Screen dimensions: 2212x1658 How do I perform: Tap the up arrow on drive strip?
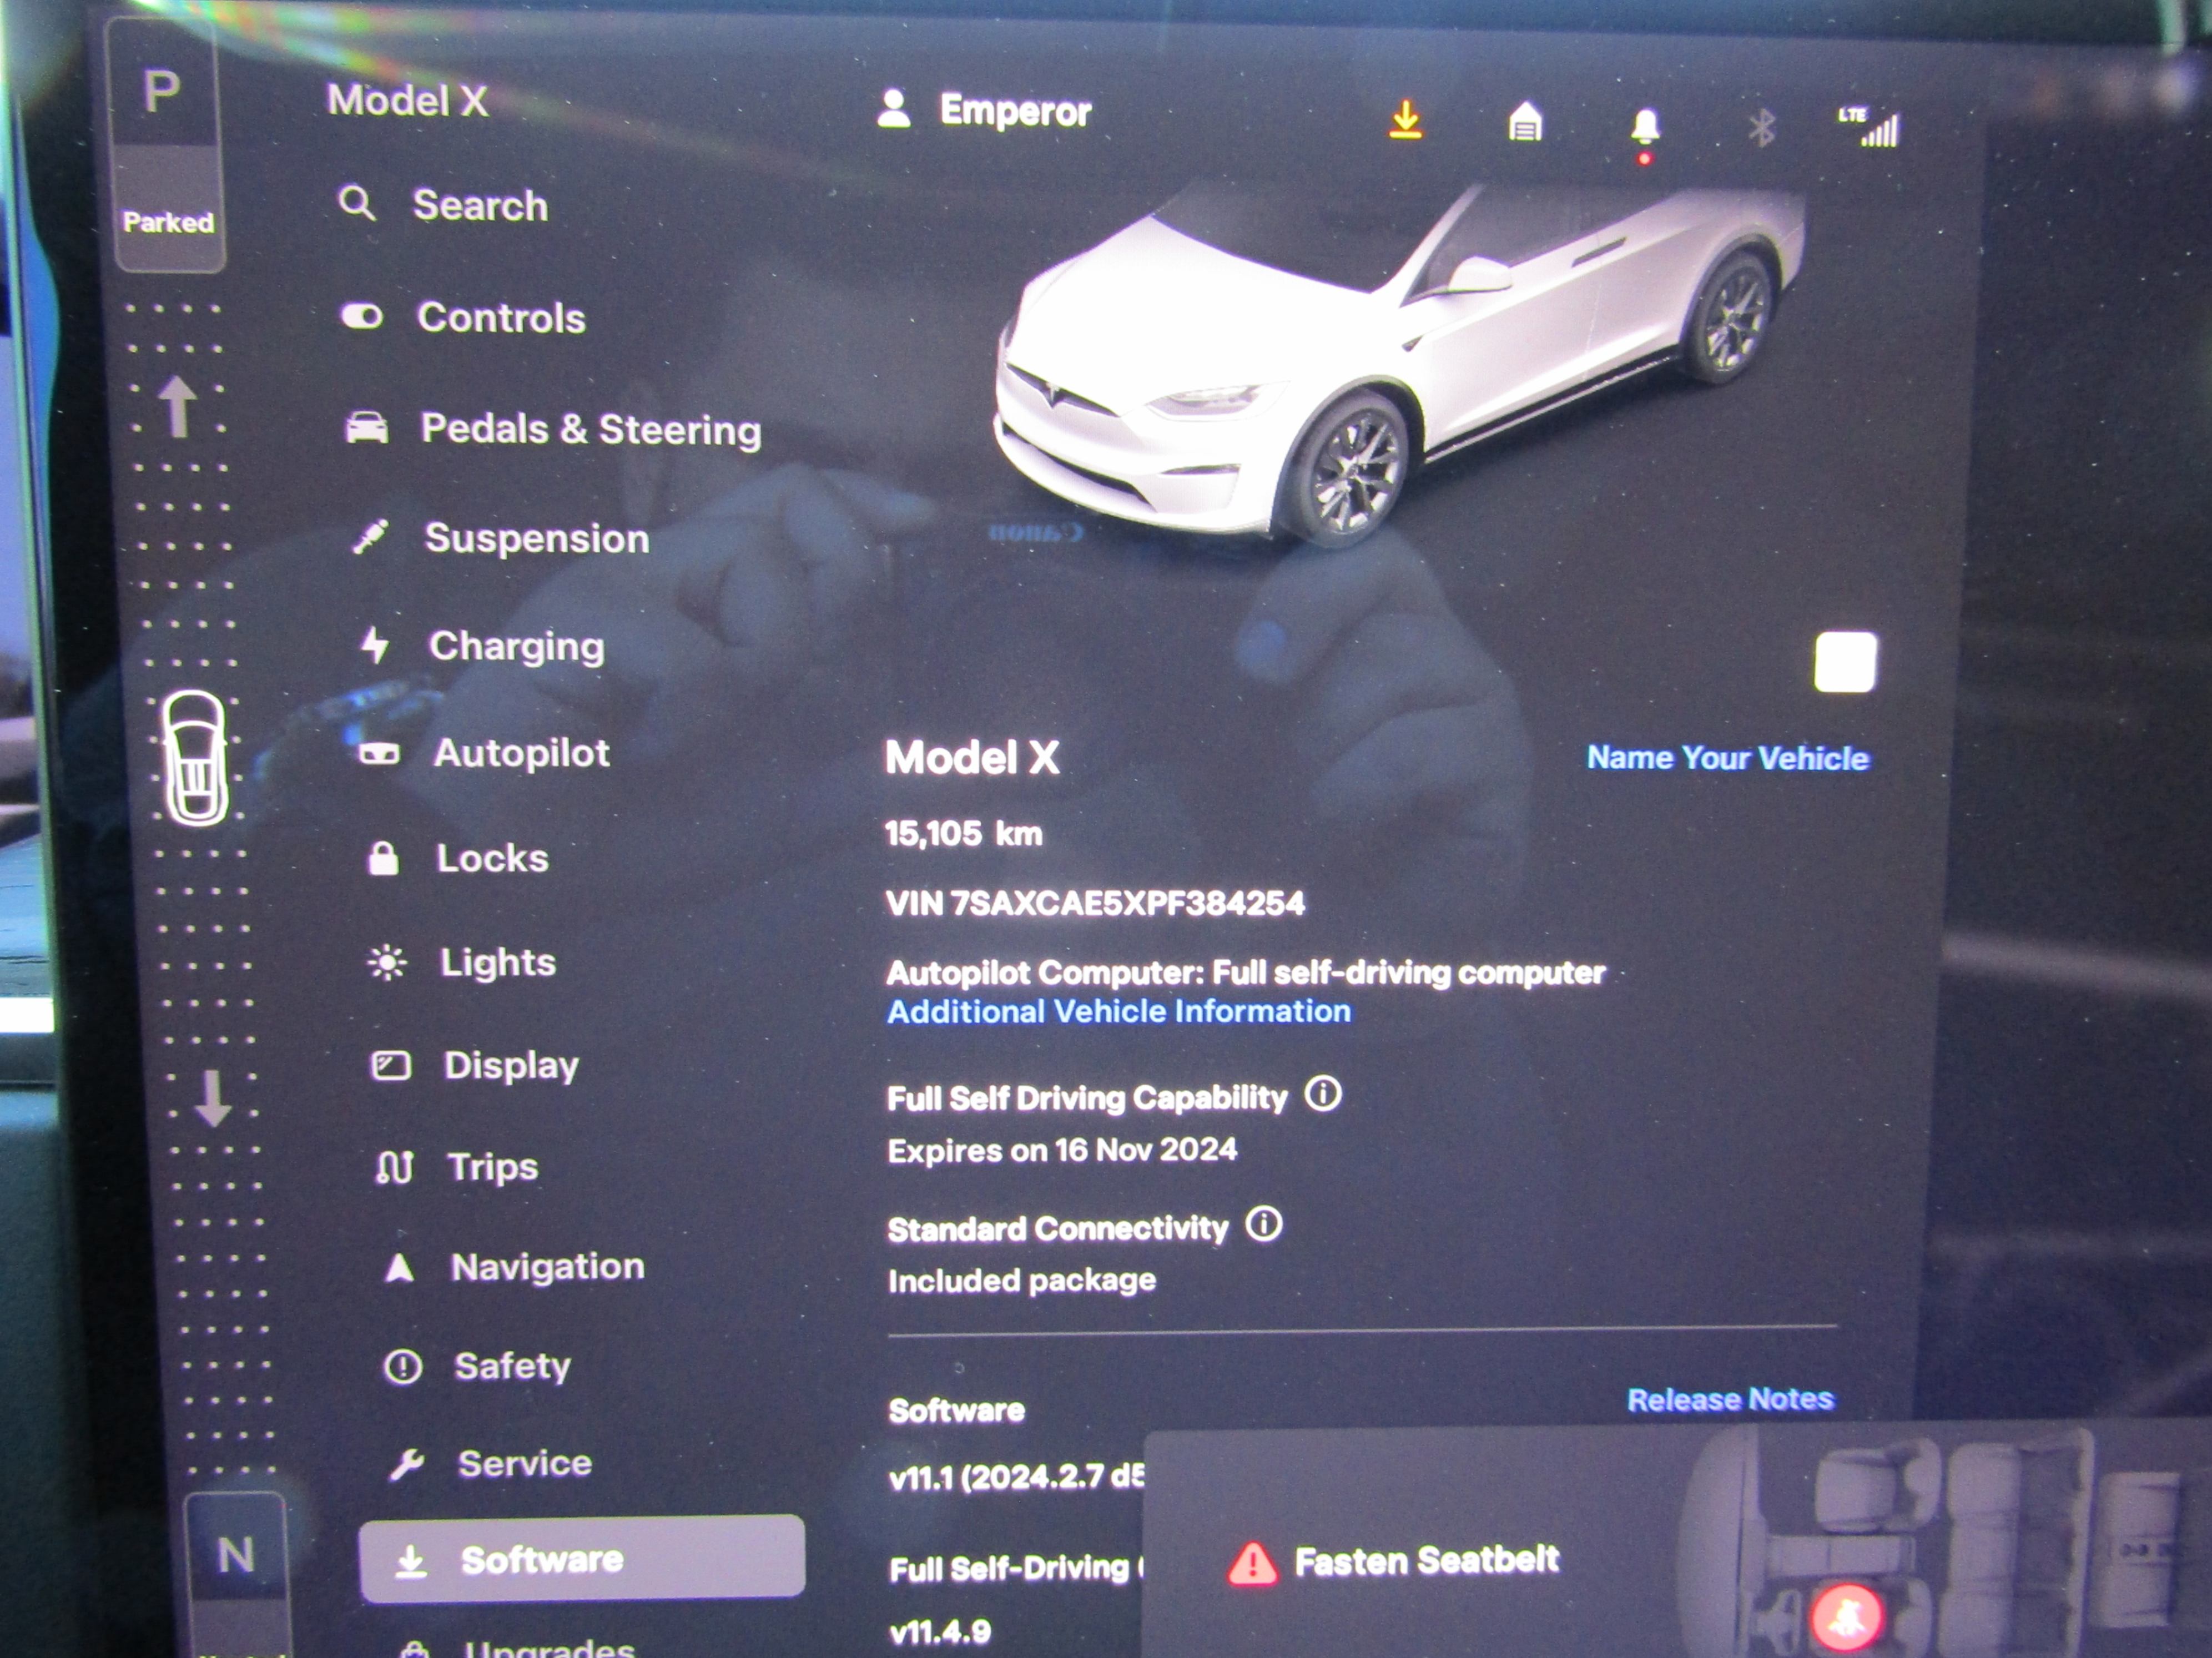178,407
